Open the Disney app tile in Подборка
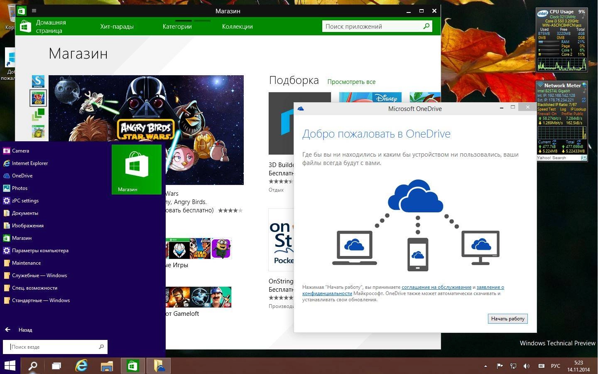This screenshot has height=374, width=598. [370, 97]
